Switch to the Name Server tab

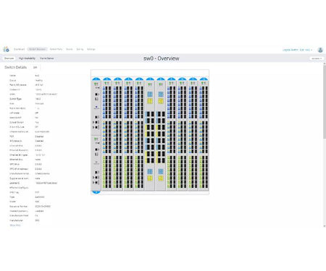47,59
